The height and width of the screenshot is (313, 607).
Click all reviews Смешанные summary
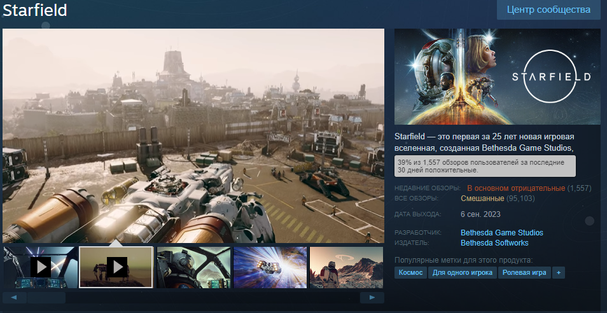[482, 198]
